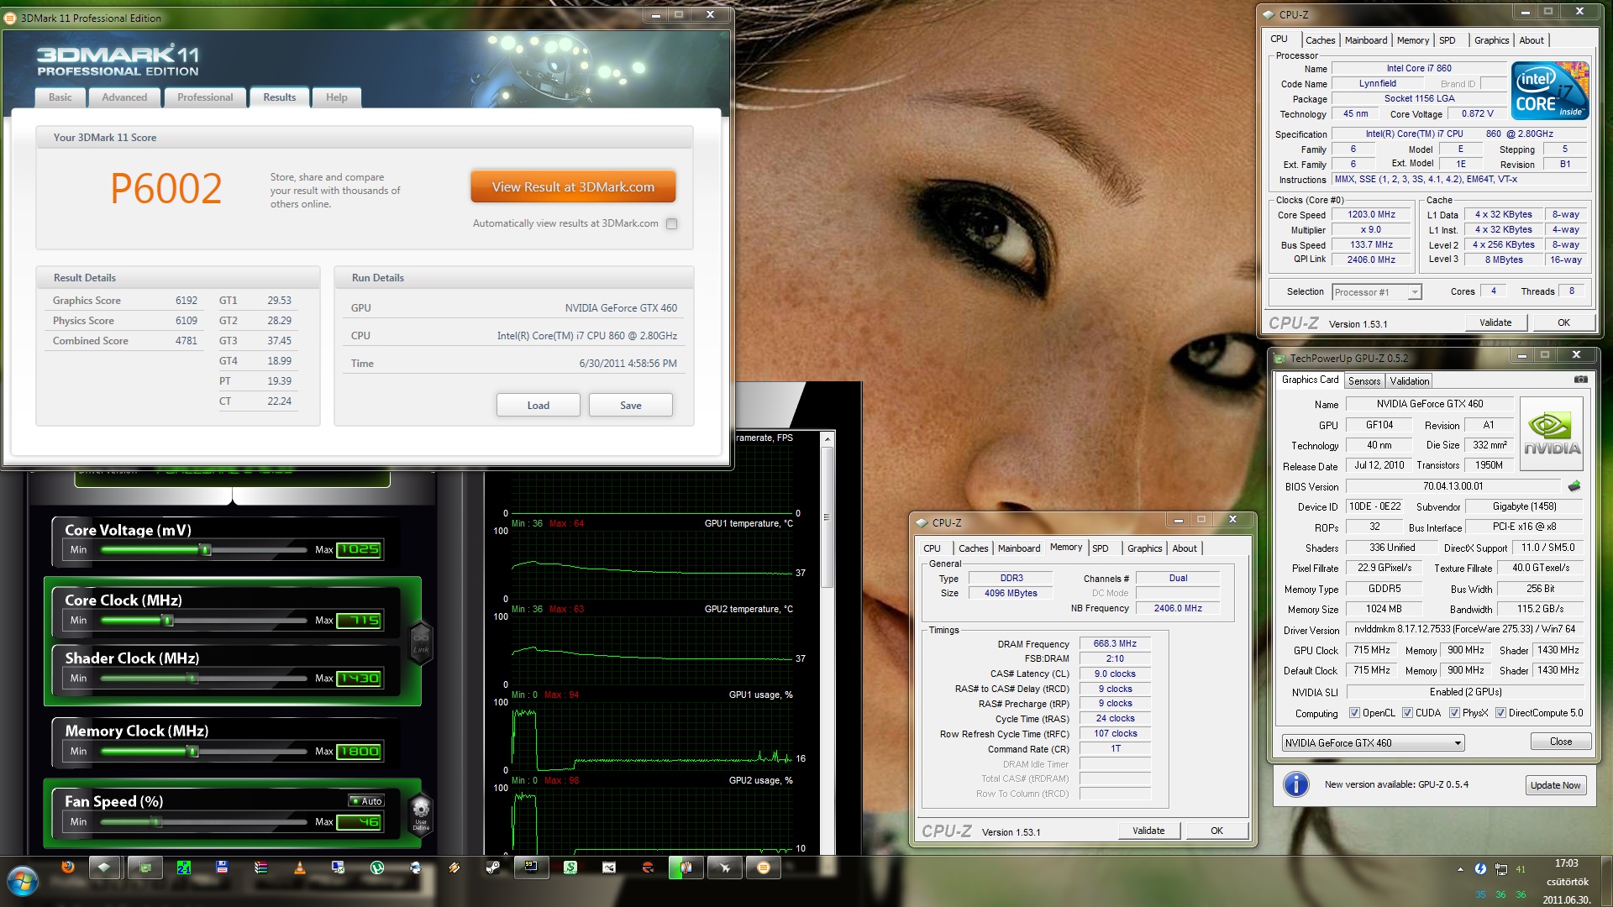Show hidden system tray icons
The image size is (1613, 907).
click(1460, 869)
